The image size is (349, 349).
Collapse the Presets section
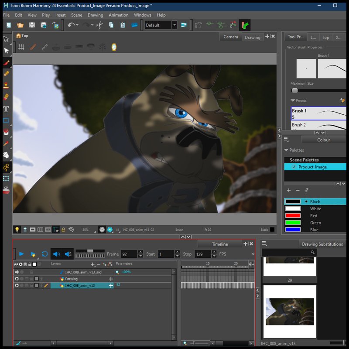tap(293, 101)
